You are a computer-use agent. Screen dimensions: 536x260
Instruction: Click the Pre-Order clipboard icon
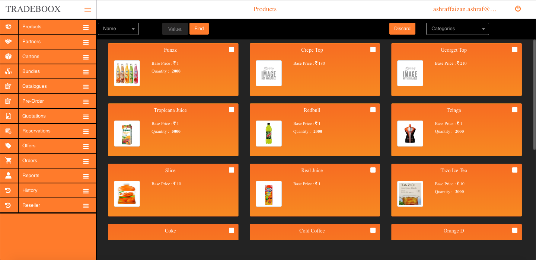[9, 101]
